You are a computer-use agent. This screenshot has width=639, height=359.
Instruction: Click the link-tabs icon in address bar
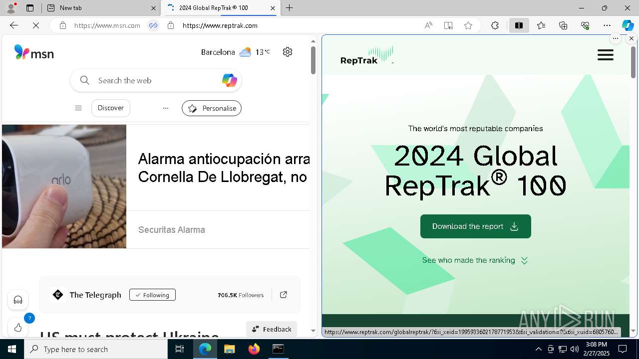(x=153, y=25)
